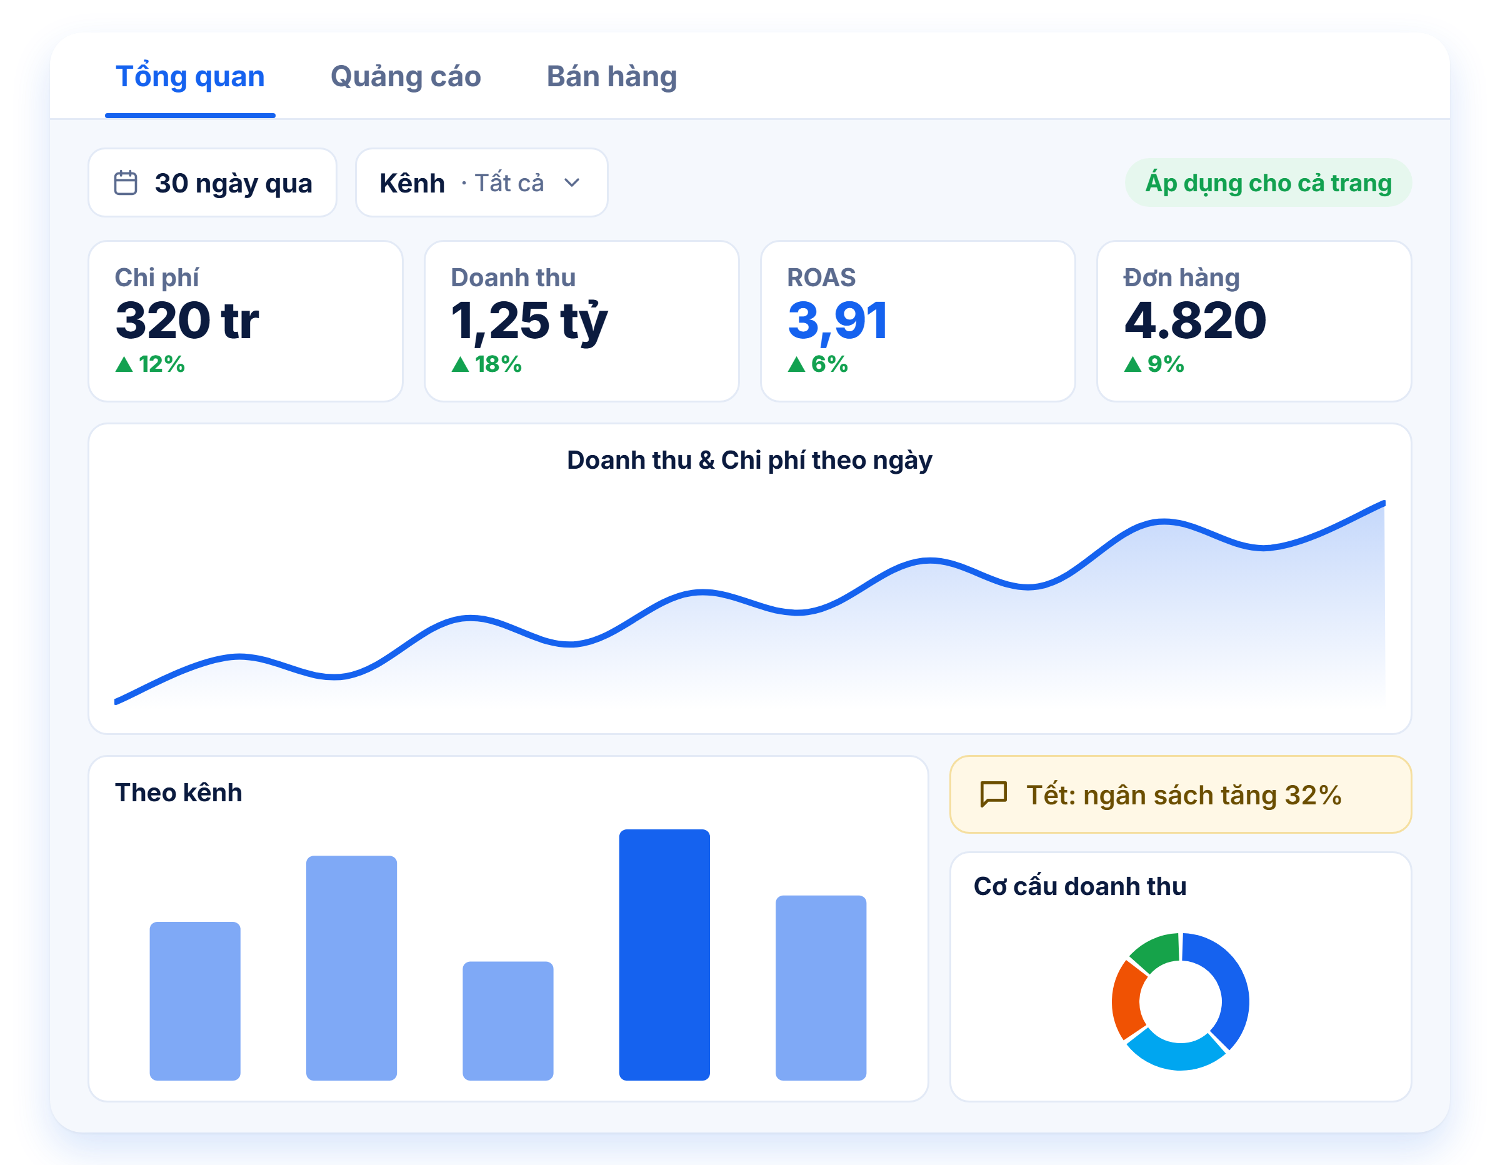Switch to the Quảng cáo tab
Viewport: 1500px width, 1165px height.
tap(405, 76)
